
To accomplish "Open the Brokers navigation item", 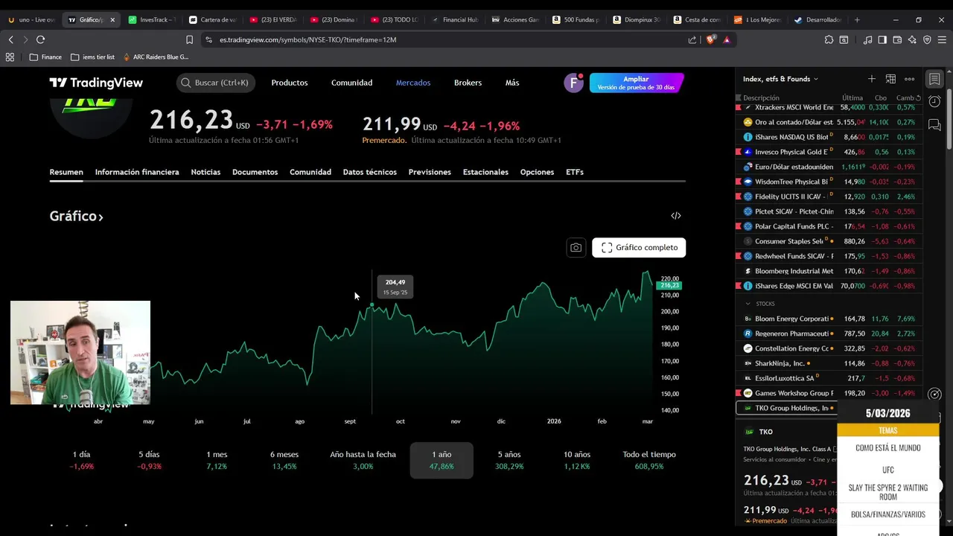I will pos(468,83).
